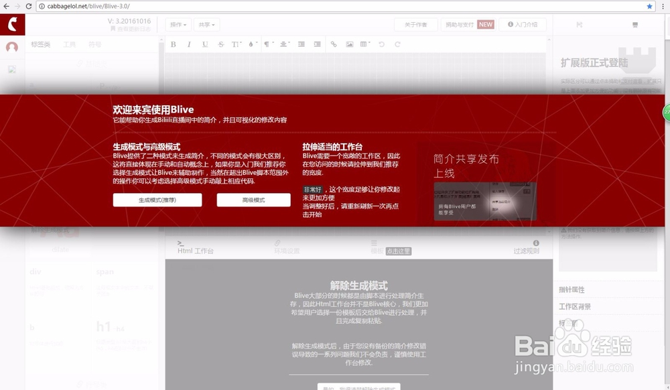The width and height of the screenshot is (670, 390).
Task: Open the 共享 dropdown menu
Action: point(207,25)
